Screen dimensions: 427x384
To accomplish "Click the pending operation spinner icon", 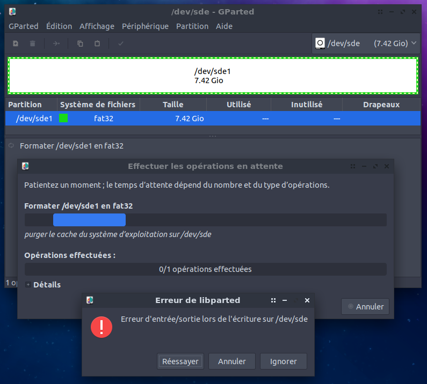I will pyautogui.click(x=11, y=145).
